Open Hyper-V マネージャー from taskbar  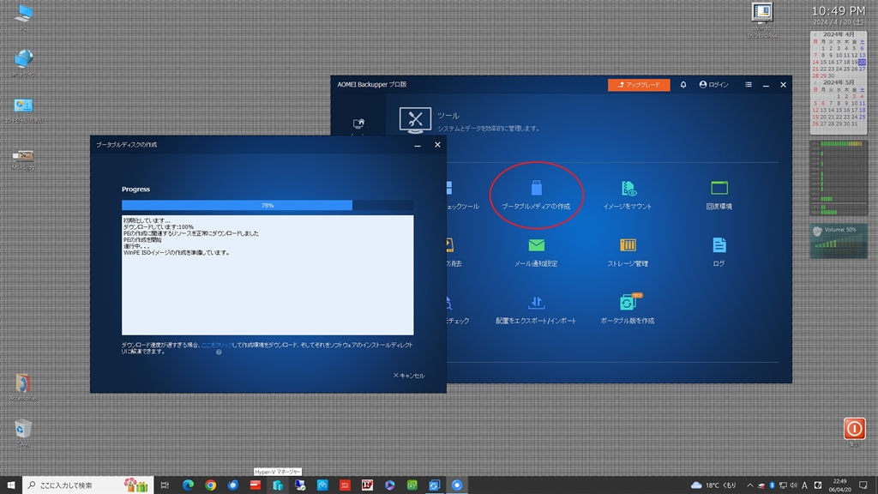point(278,485)
